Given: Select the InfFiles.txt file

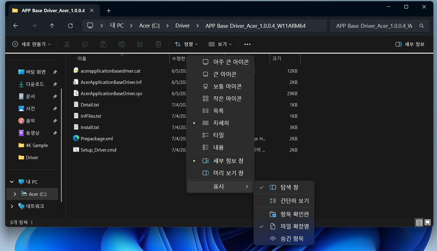Looking at the screenshot, I should coord(91,116).
